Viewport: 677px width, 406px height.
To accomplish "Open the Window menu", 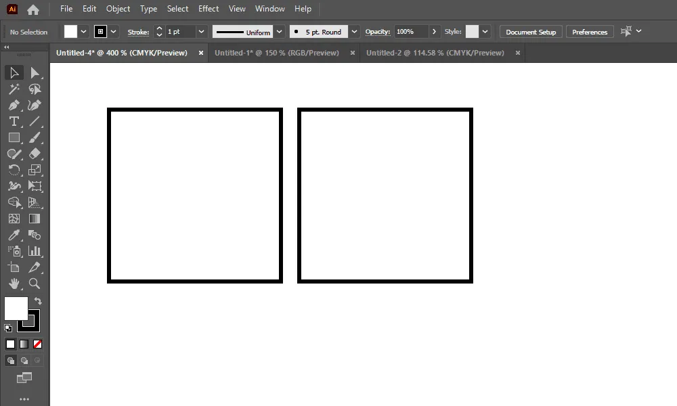I will [270, 9].
